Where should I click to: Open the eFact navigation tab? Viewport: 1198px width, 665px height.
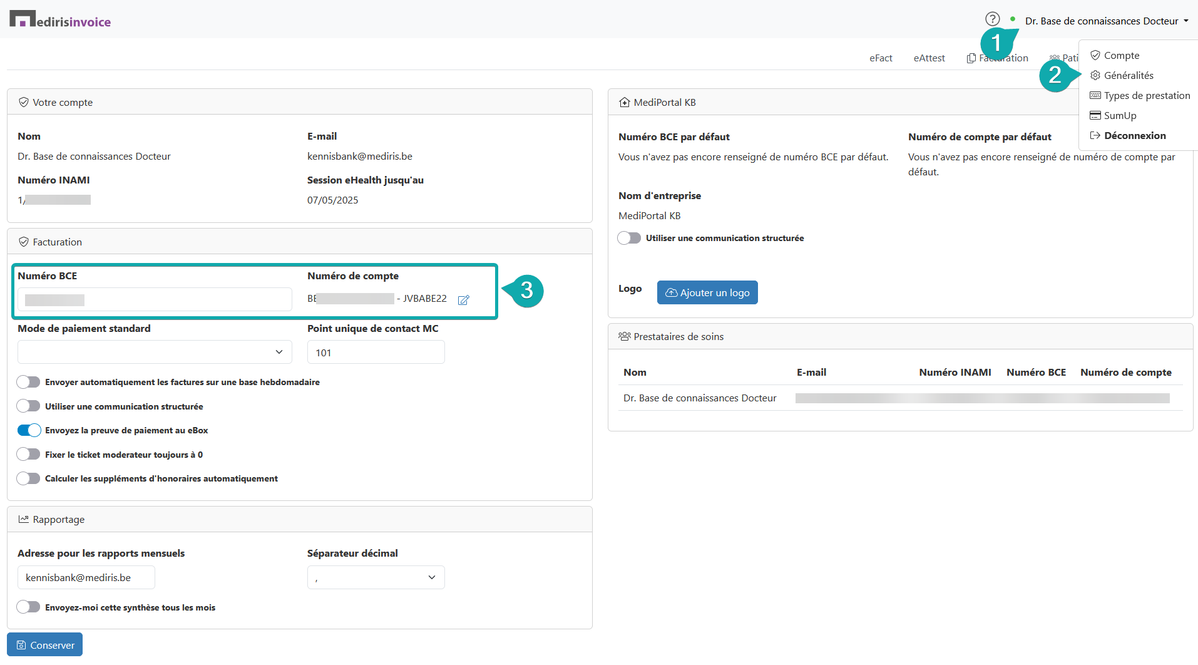[x=881, y=58]
